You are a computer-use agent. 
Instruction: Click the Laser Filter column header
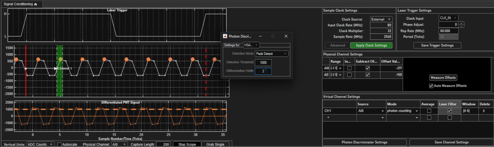click(447, 104)
